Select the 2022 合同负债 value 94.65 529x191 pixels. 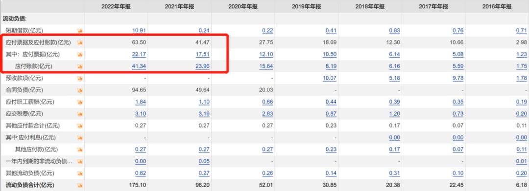point(139,90)
